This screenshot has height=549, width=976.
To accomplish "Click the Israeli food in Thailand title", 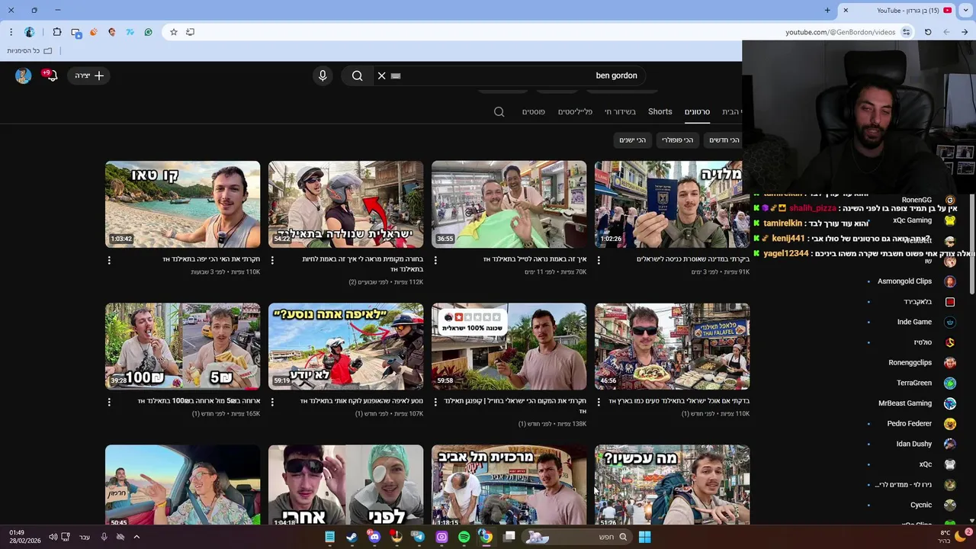I will click(679, 400).
